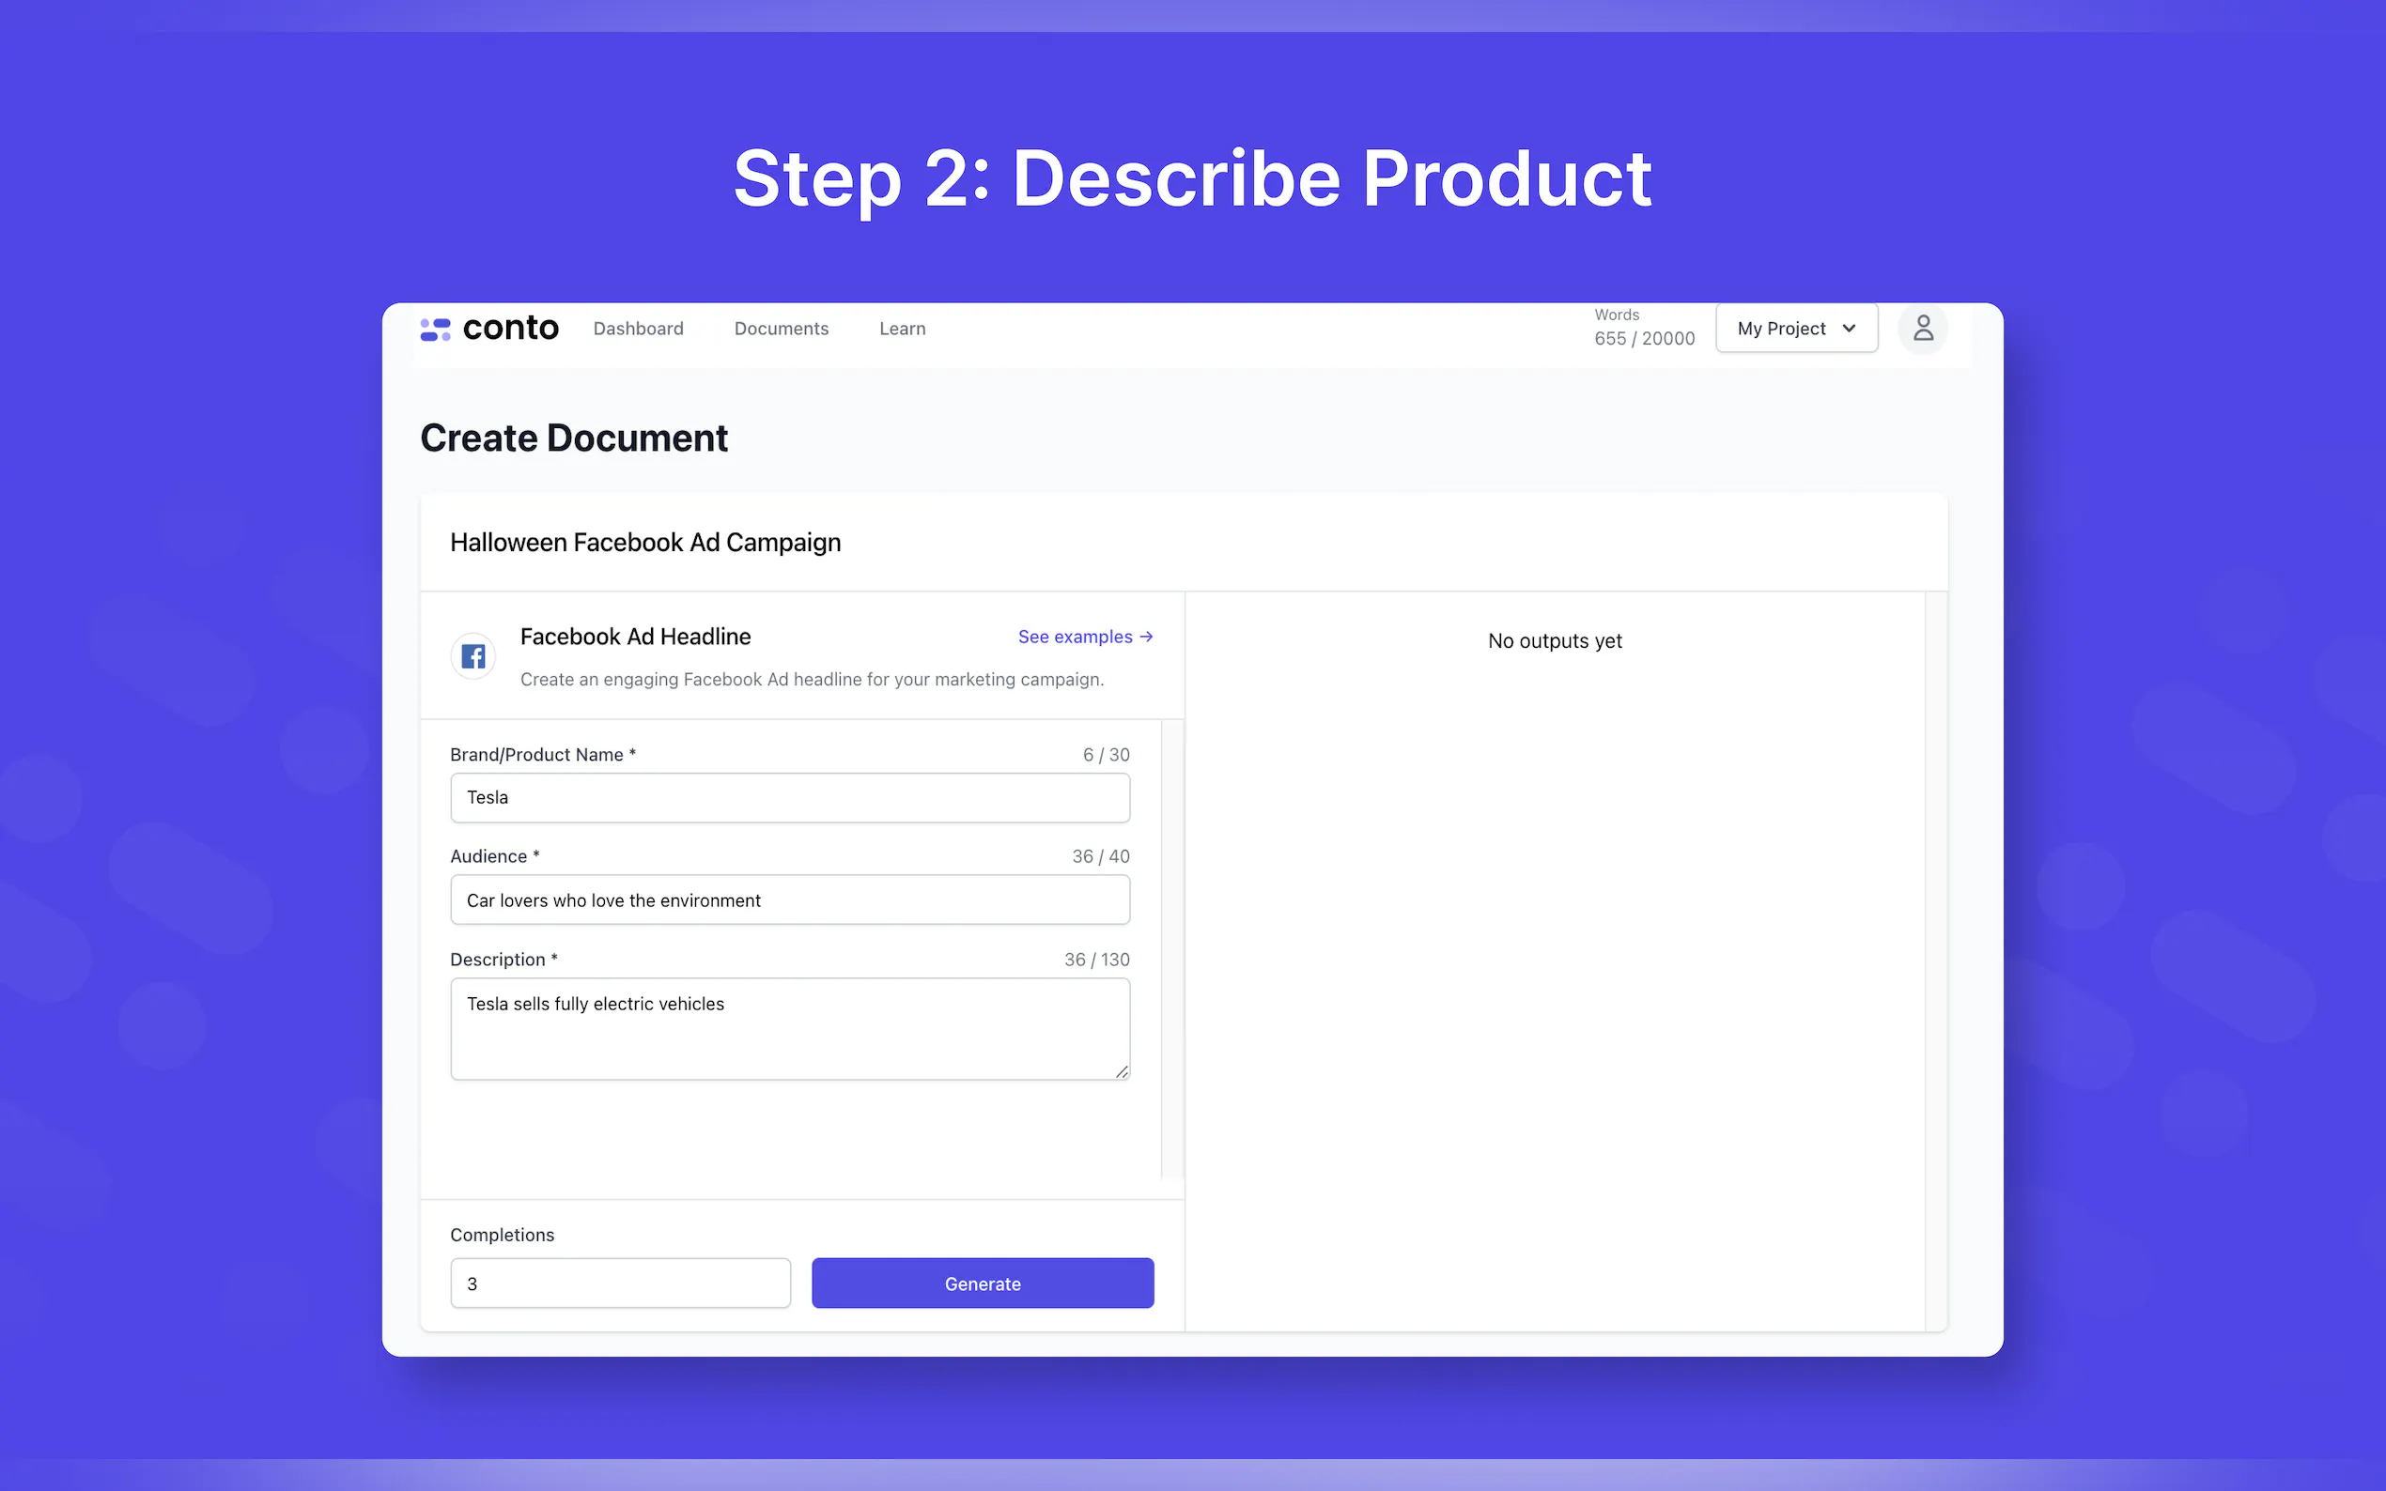Click the arrow next to See examples

(1146, 637)
